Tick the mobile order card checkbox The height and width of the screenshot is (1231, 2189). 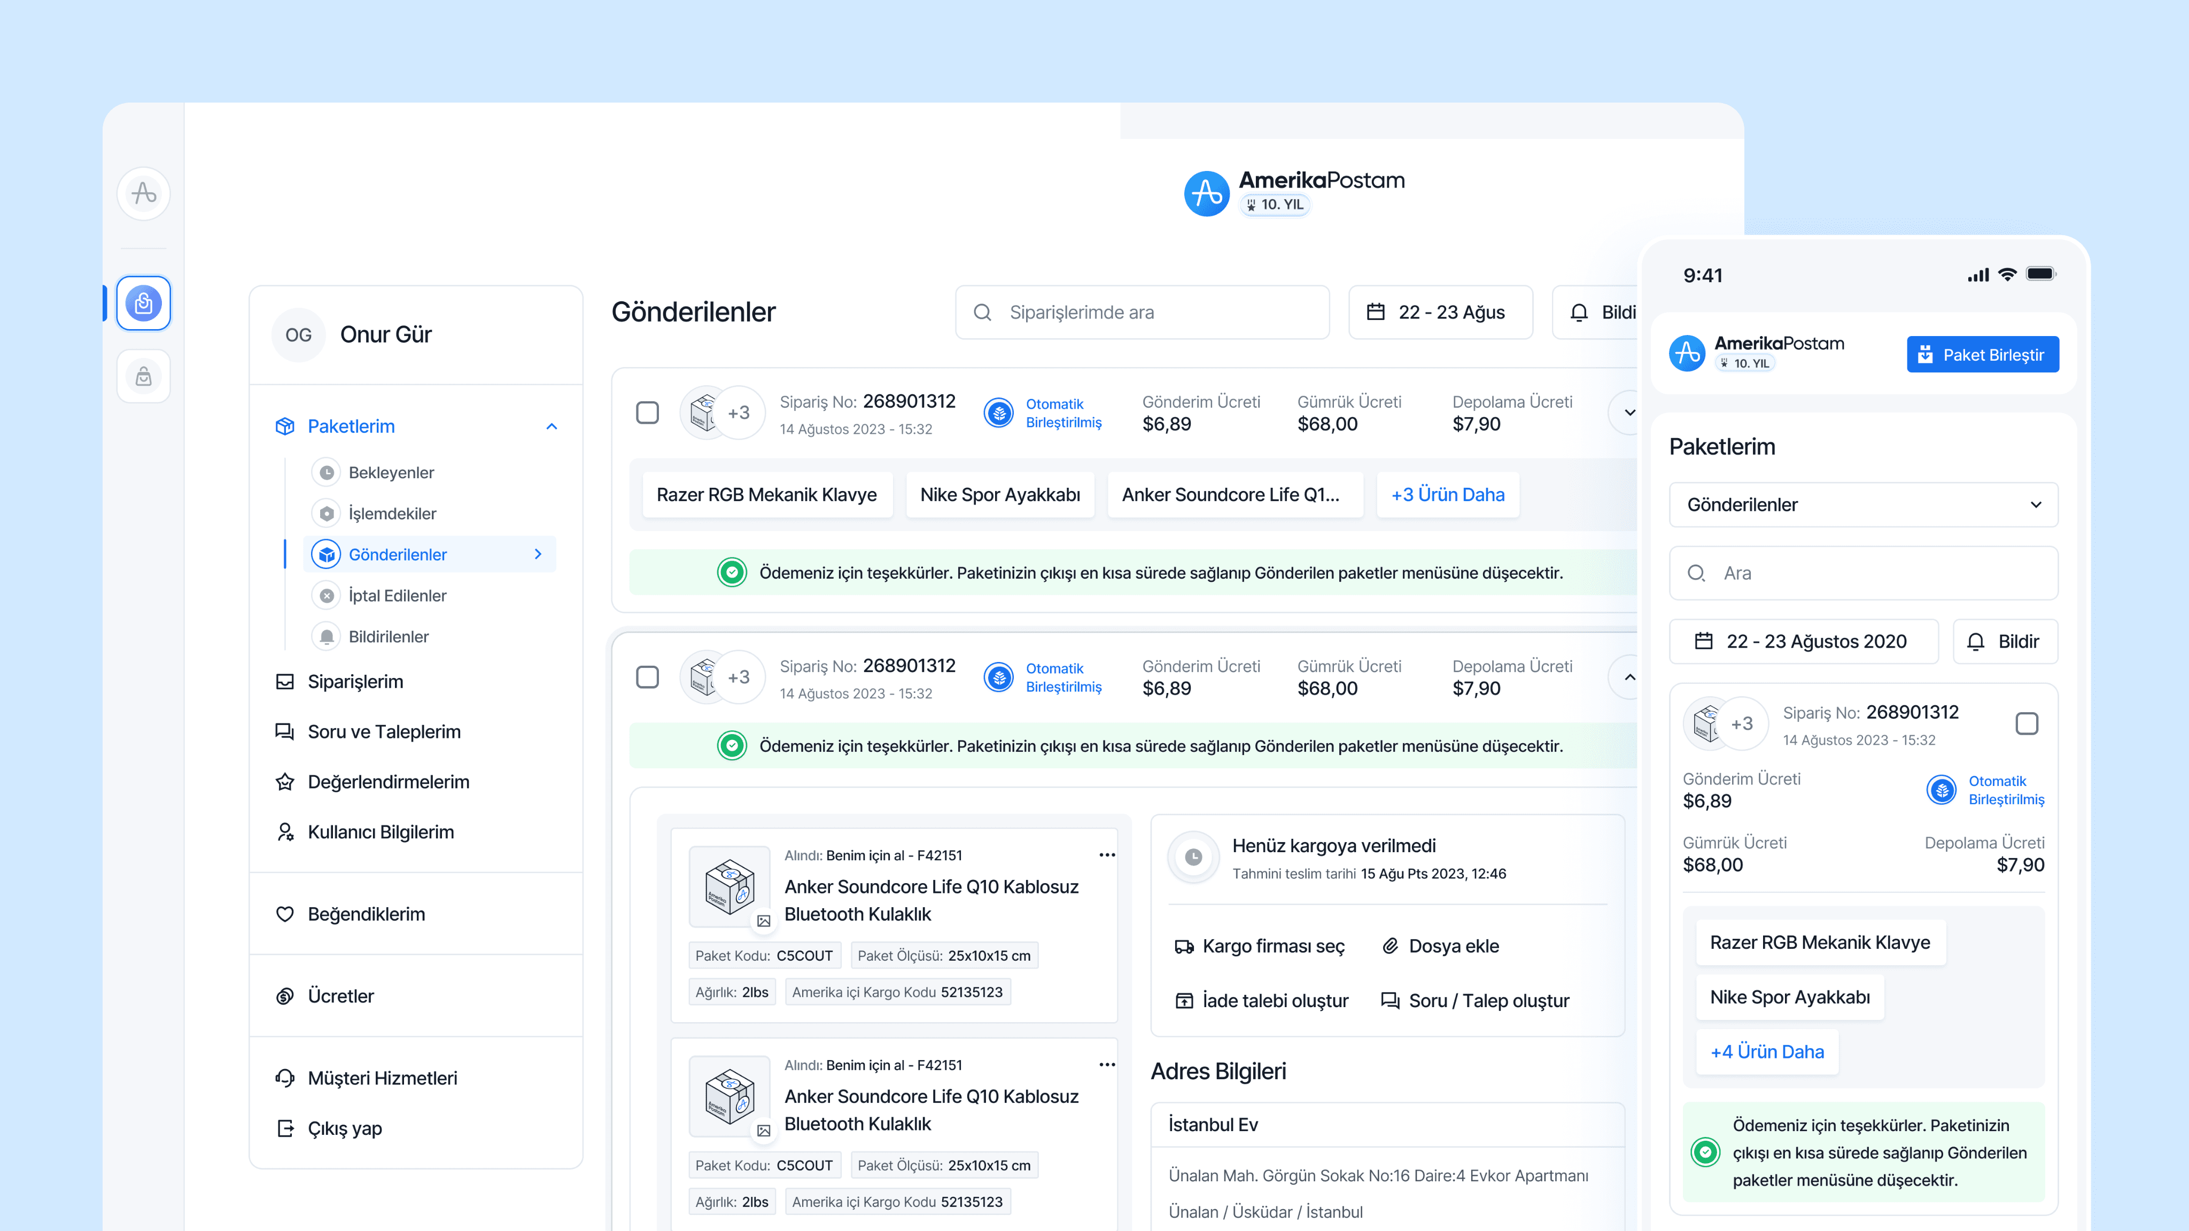click(x=2027, y=724)
